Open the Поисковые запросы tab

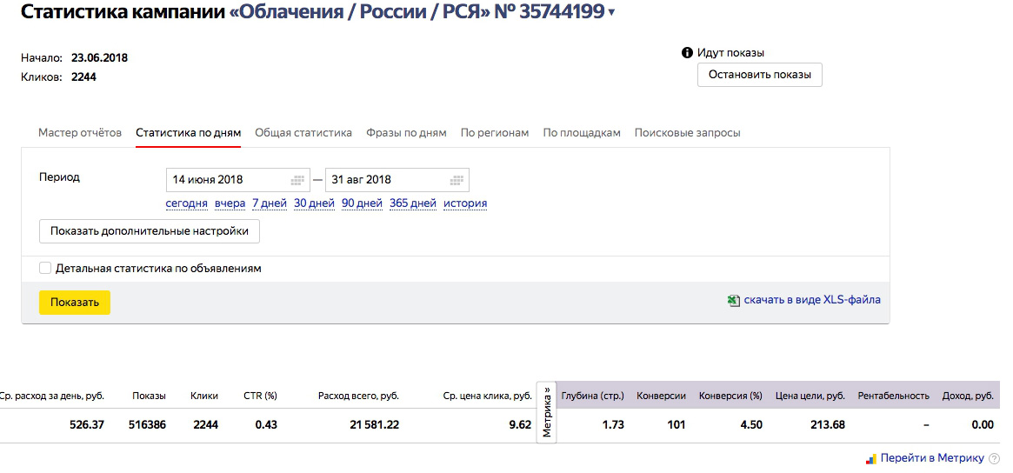(x=688, y=132)
